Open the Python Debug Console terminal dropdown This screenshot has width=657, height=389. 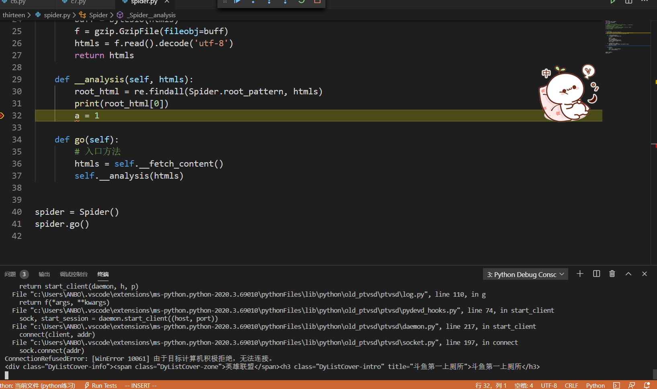tap(525, 274)
